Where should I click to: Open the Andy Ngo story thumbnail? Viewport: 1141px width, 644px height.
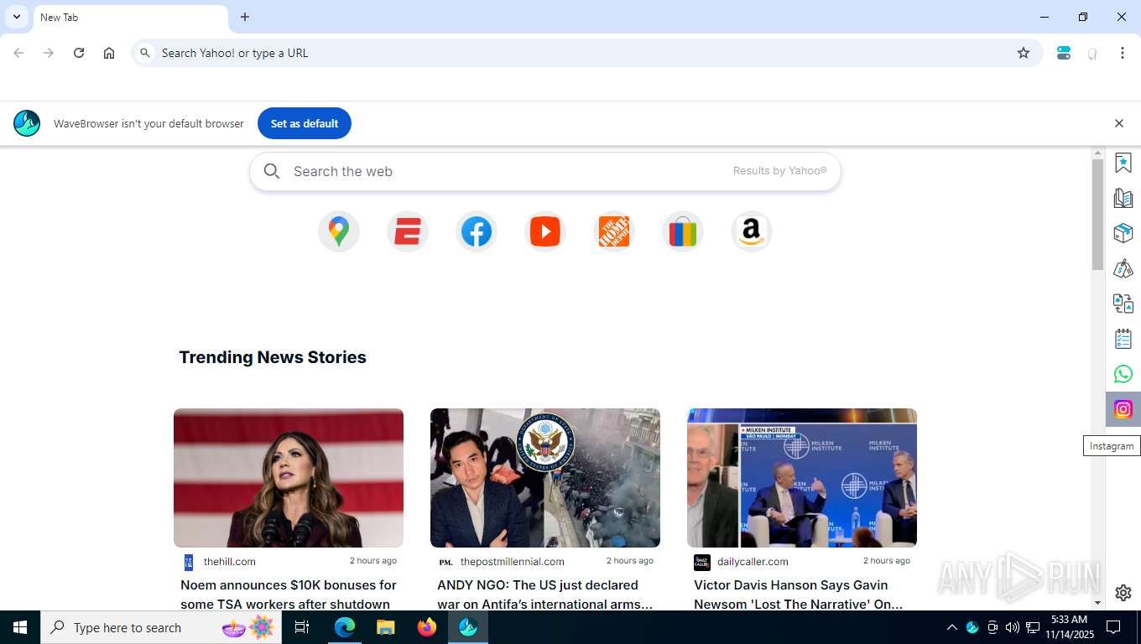(x=545, y=478)
